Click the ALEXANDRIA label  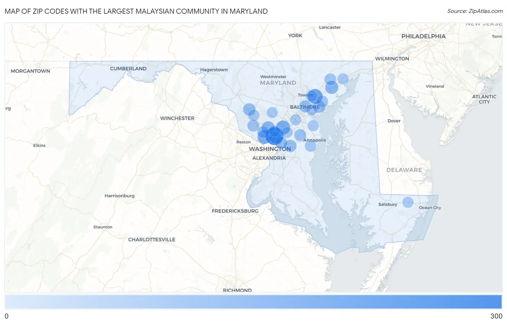269,158
